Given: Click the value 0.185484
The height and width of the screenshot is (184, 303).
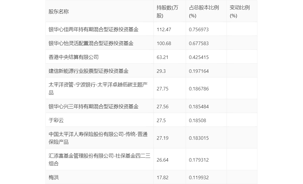Looking at the screenshot, I should (x=199, y=107).
